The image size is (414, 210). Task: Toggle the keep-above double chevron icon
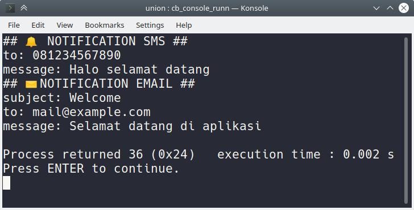(24, 8)
